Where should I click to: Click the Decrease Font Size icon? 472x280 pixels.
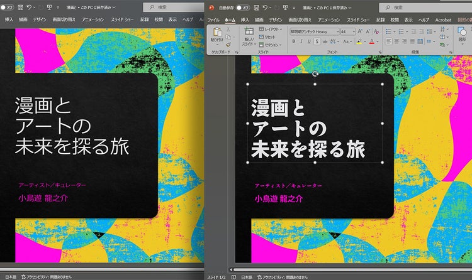[x=368, y=31]
